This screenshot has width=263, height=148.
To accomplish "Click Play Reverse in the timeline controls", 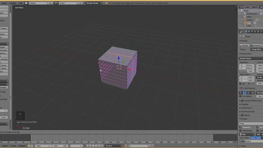I will pos(93,146).
